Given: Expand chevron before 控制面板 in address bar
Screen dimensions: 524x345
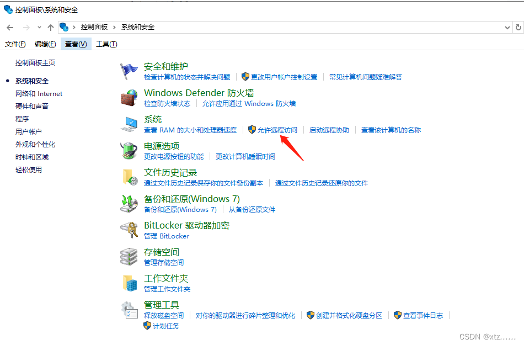Looking at the screenshot, I should click(74, 28).
